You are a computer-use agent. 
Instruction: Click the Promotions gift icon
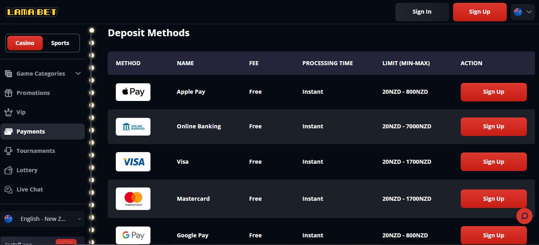[8, 93]
